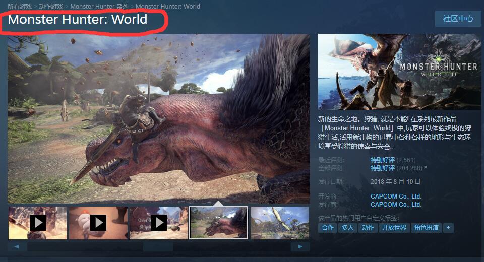Click the plus button to add tags
Viewport: 484px width, 262px height.
(449, 228)
